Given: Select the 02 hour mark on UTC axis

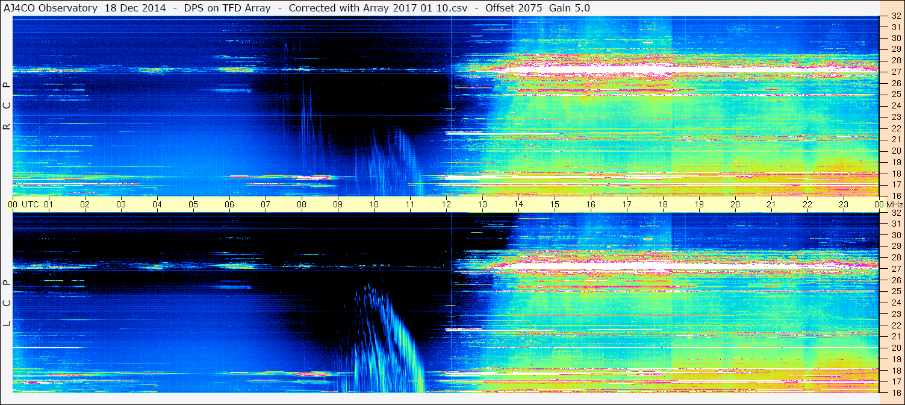Looking at the screenshot, I should coord(85,204).
